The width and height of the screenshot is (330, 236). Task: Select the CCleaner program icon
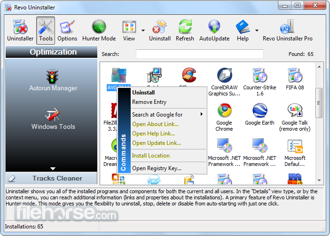tap(189, 75)
